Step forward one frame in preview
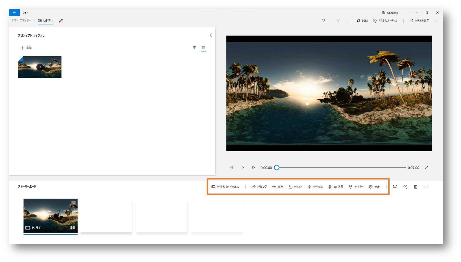The height and width of the screenshot is (262, 461). [x=253, y=168]
